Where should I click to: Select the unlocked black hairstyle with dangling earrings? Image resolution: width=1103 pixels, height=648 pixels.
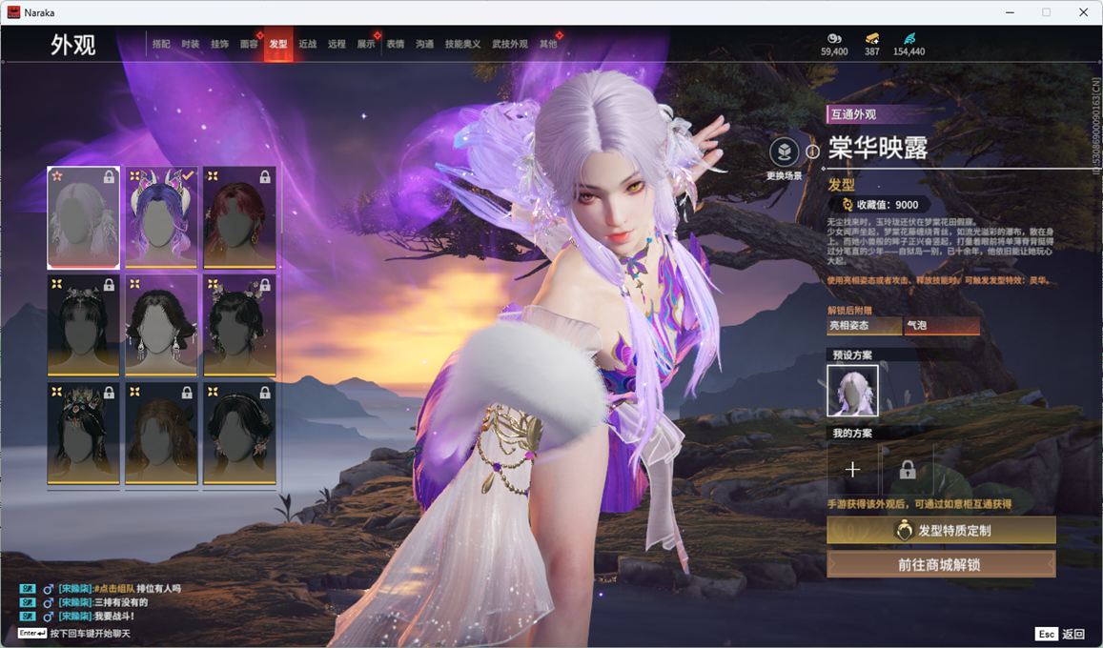point(161,325)
